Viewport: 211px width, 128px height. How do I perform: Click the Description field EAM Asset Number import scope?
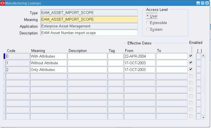pos(89,33)
